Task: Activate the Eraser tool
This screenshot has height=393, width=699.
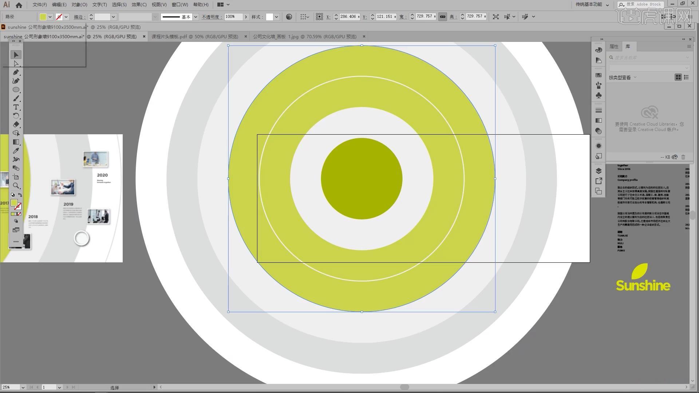Action: tap(16, 124)
